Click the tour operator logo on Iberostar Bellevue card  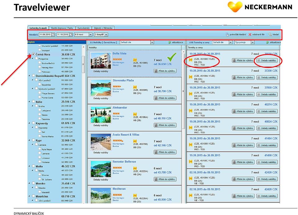[135, 168]
